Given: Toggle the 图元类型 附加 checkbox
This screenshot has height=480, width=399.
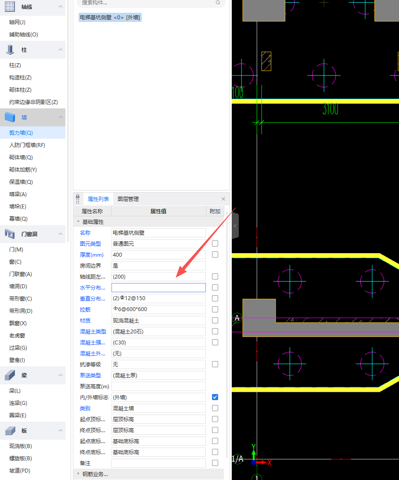Looking at the screenshot, I should 215,244.
